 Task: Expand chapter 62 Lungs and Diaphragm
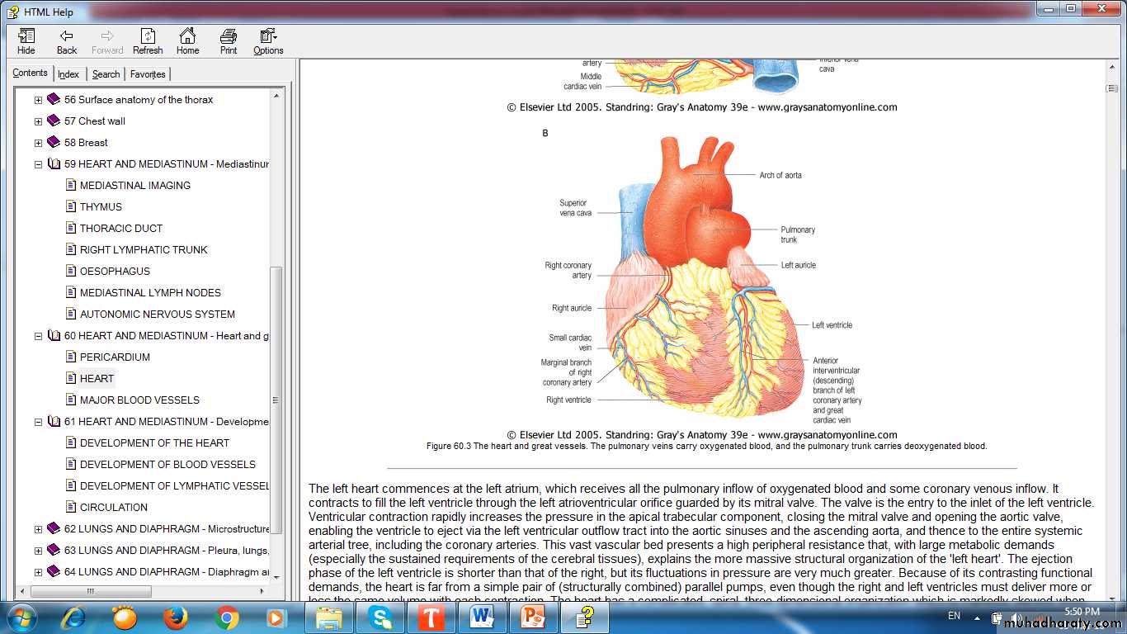[x=38, y=529]
